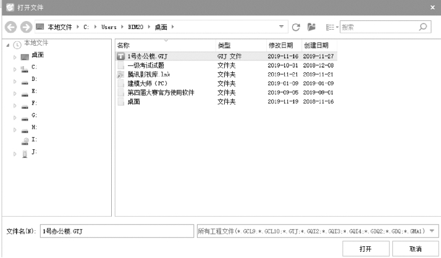The height and width of the screenshot is (258, 441).
Task: Open the address path history dropdown
Action: [x=281, y=27]
